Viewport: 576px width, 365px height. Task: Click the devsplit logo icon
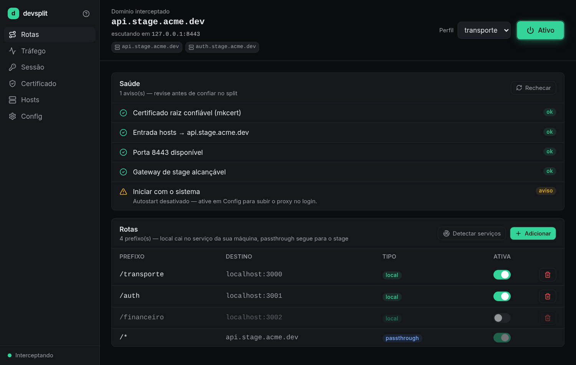[13, 13]
